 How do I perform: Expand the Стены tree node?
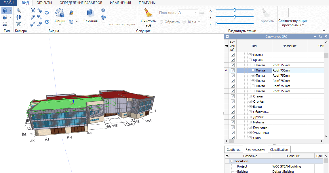click(x=250, y=96)
